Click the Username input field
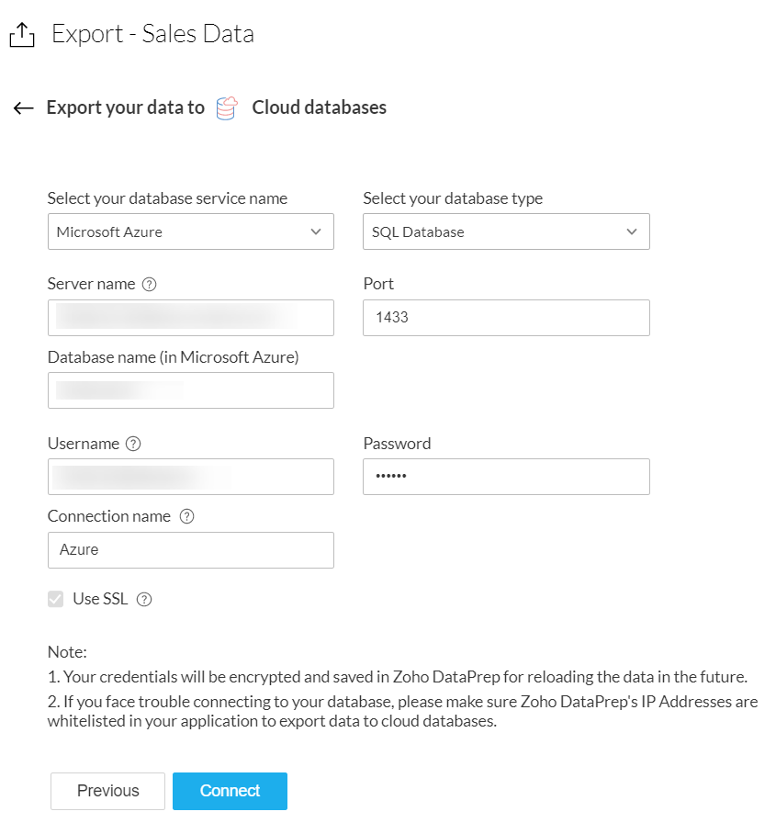776x823 pixels. pyautogui.click(x=190, y=478)
